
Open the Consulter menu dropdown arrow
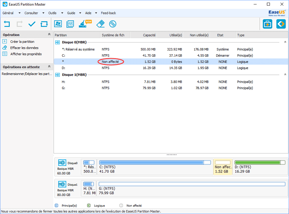tap(43, 13)
